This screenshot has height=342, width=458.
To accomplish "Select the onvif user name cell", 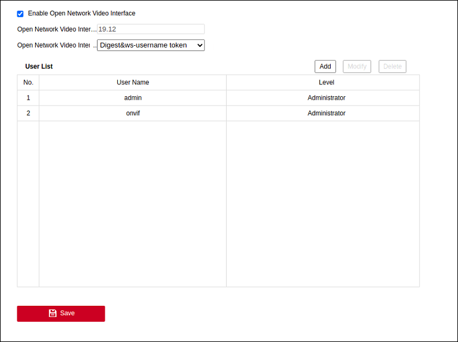I will [133, 113].
